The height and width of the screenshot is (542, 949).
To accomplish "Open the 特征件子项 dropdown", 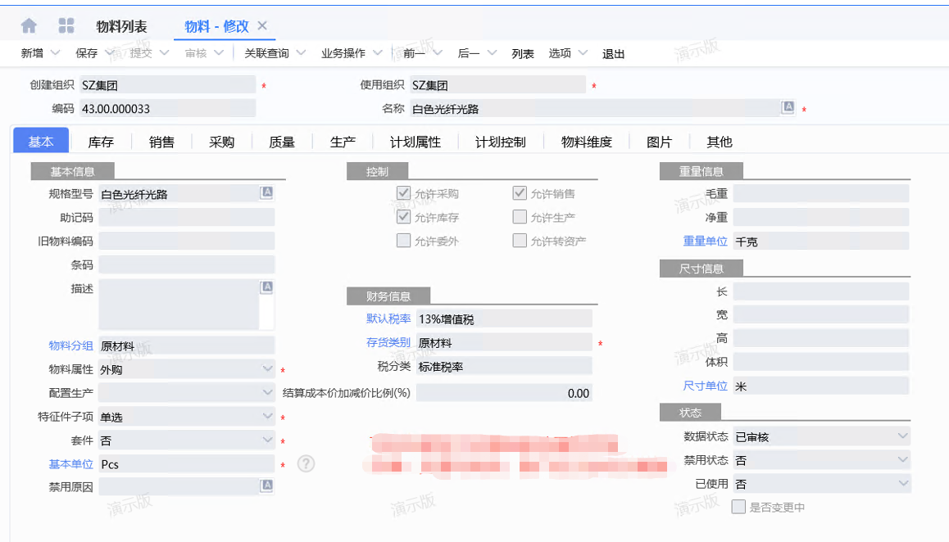I will (267, 417).
